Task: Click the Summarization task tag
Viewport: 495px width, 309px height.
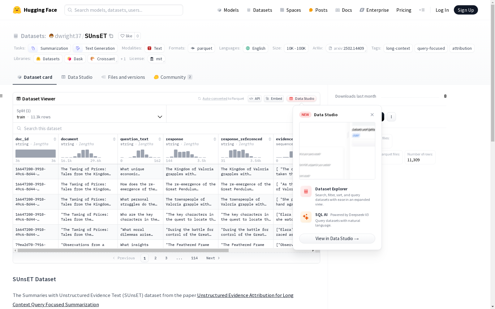Action: pos(49,48)
